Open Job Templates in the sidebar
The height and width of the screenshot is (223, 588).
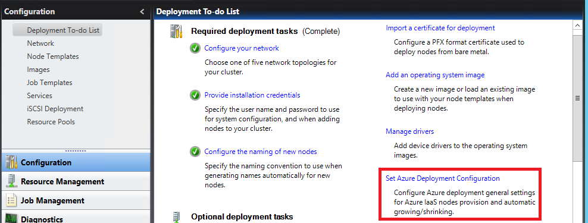click(49, 83)
